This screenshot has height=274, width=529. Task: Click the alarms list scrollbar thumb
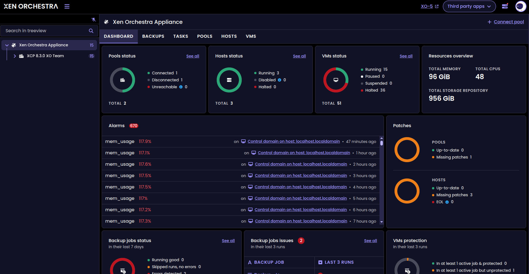click(x=381, y=143)
